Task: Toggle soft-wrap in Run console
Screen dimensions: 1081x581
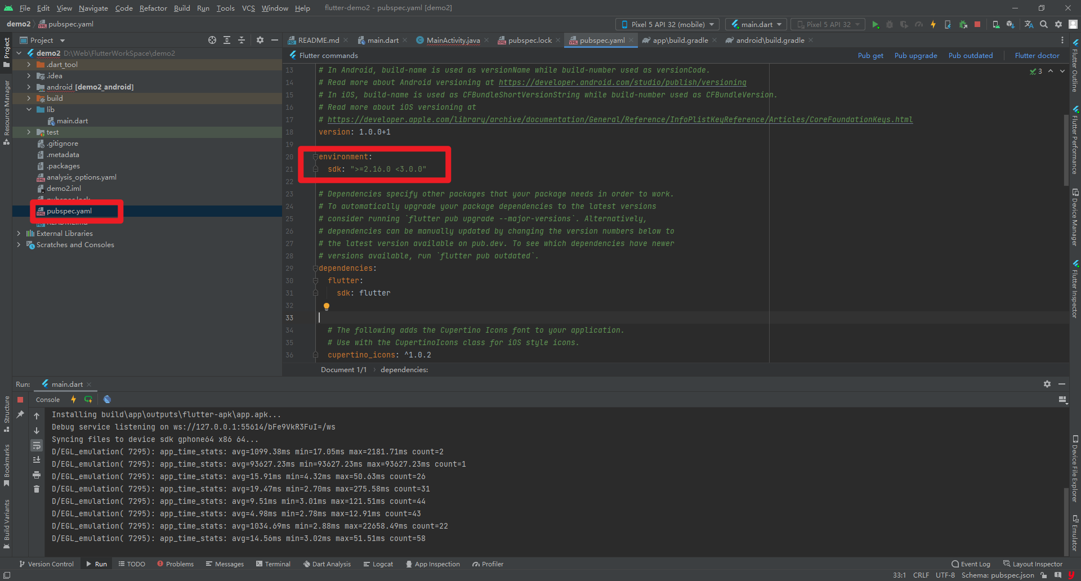Action: pos(37,445)
